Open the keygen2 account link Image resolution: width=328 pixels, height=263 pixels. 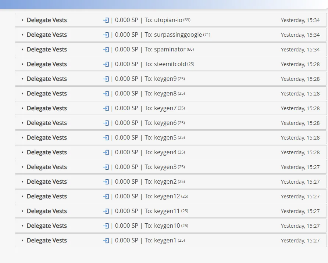pos(165,182)
